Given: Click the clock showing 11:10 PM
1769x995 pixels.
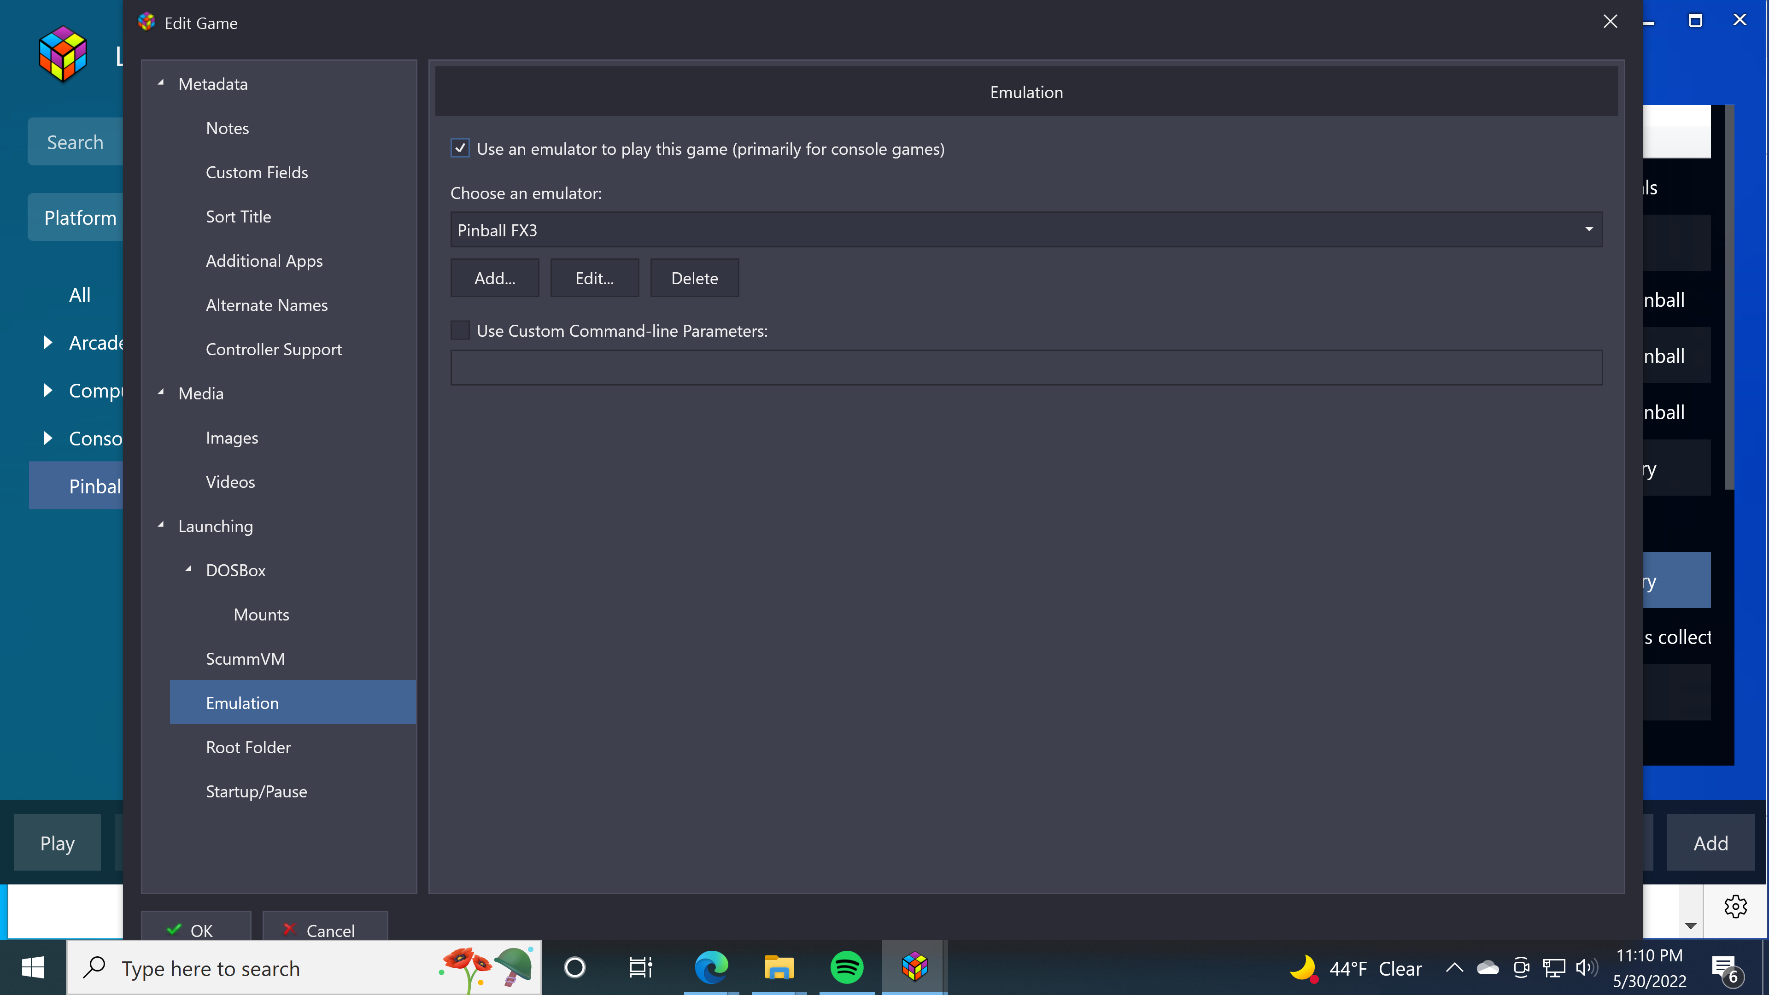Looking at the screenshot, I should [1650, 968].
